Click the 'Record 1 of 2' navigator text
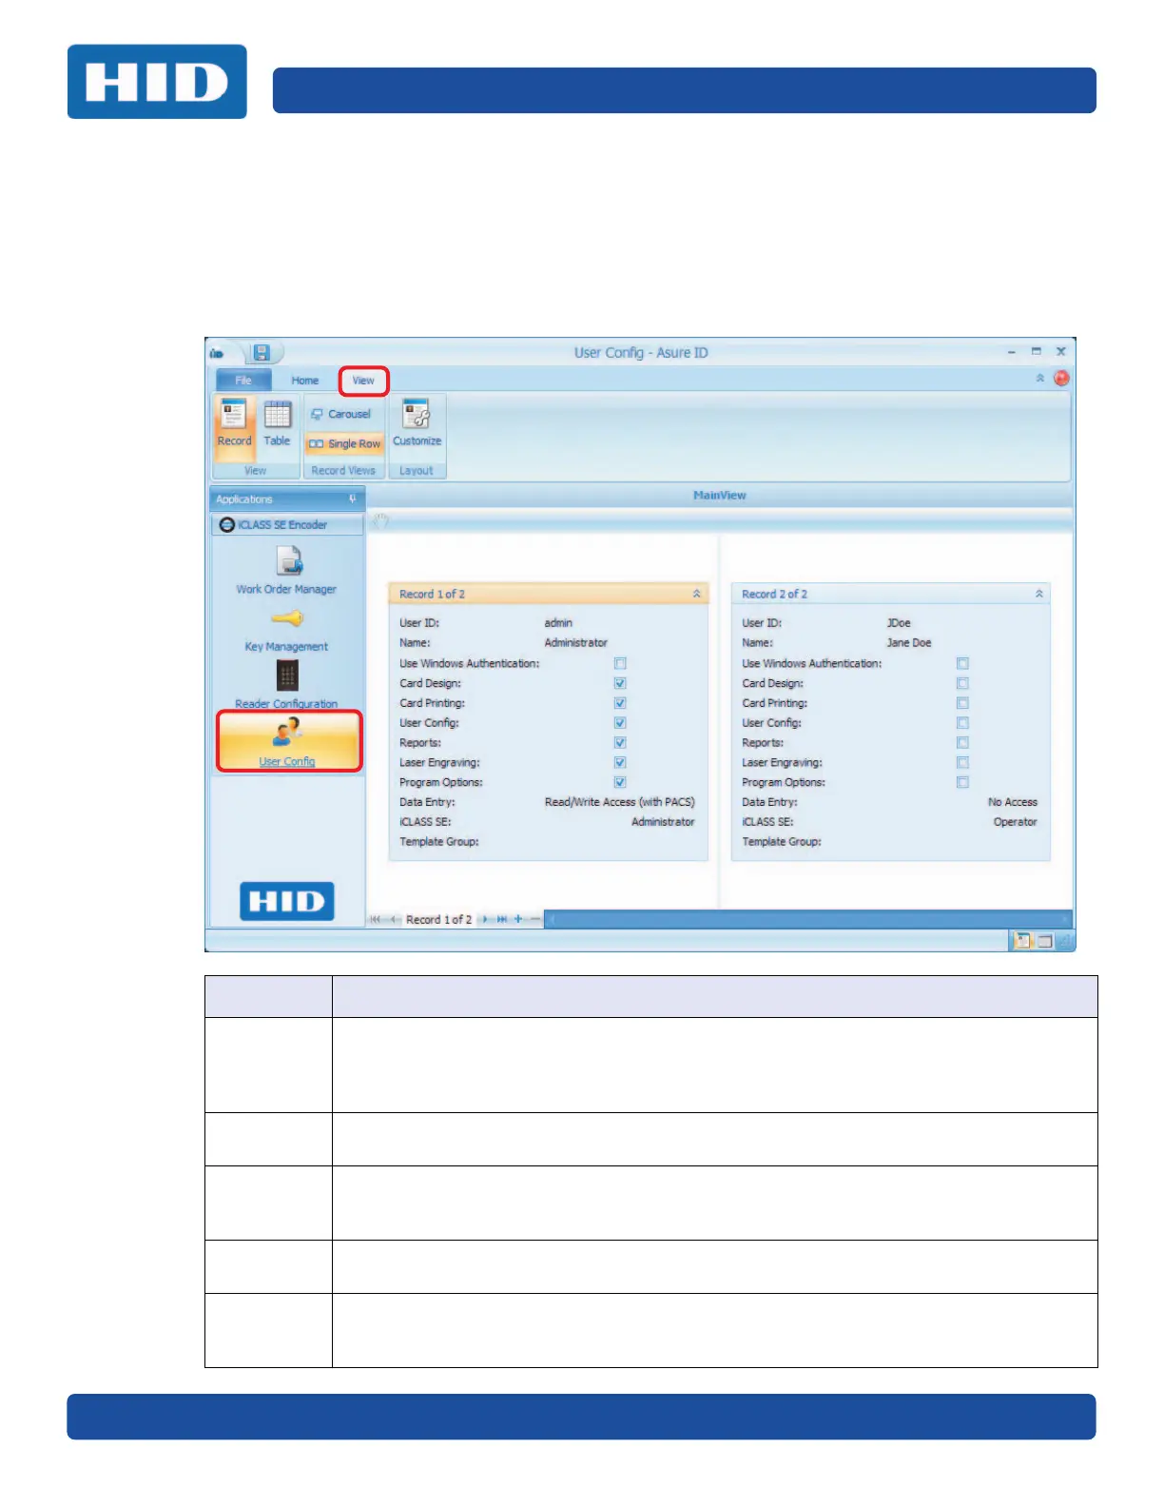This screenshot has height=1507, width=1164. tap(438, 920)
